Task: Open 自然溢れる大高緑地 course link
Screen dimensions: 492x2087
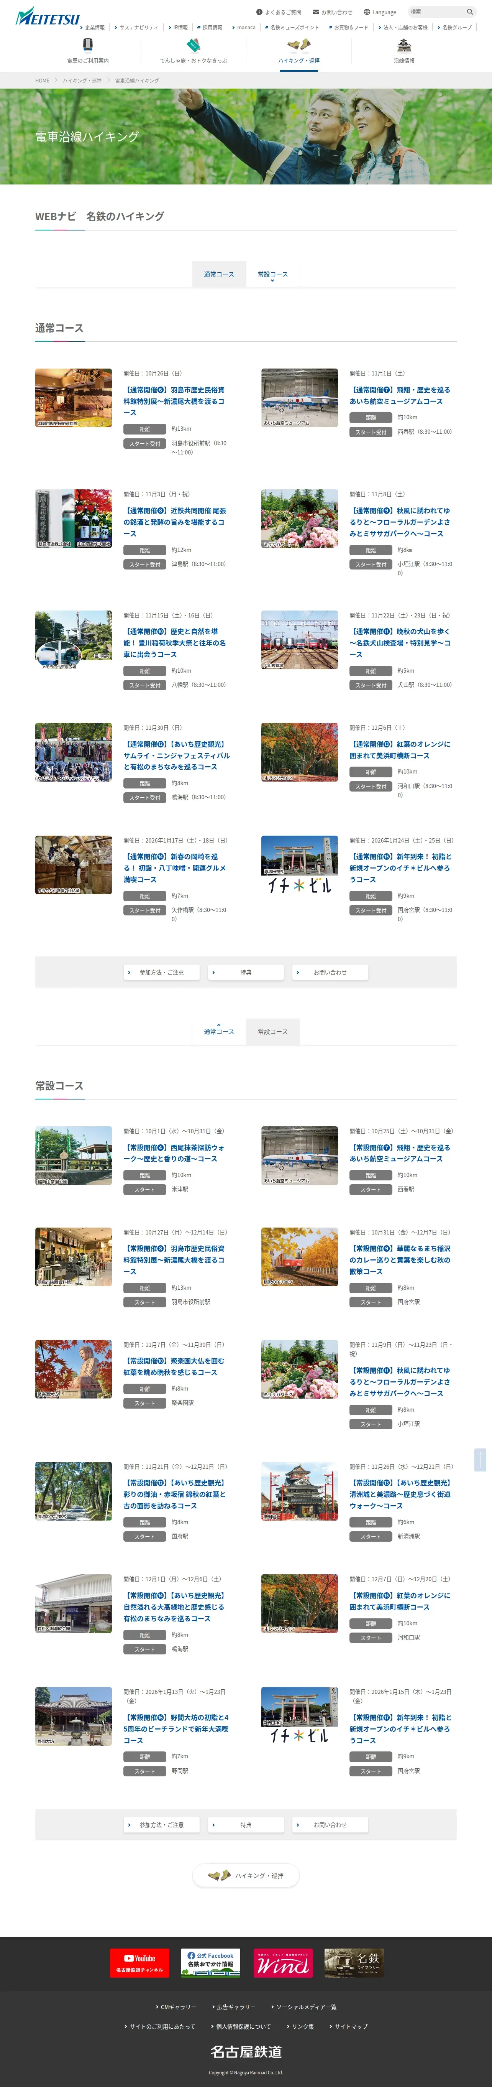Action: coord(175,1606)
